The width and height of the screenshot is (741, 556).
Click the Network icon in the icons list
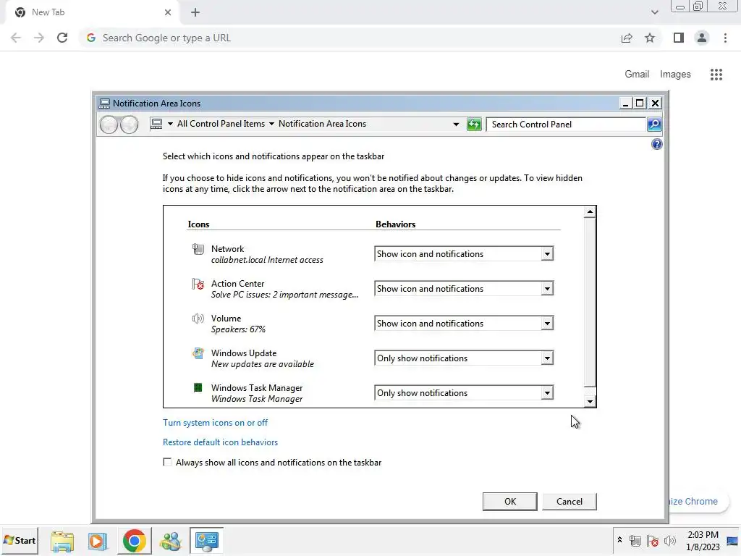198,249
